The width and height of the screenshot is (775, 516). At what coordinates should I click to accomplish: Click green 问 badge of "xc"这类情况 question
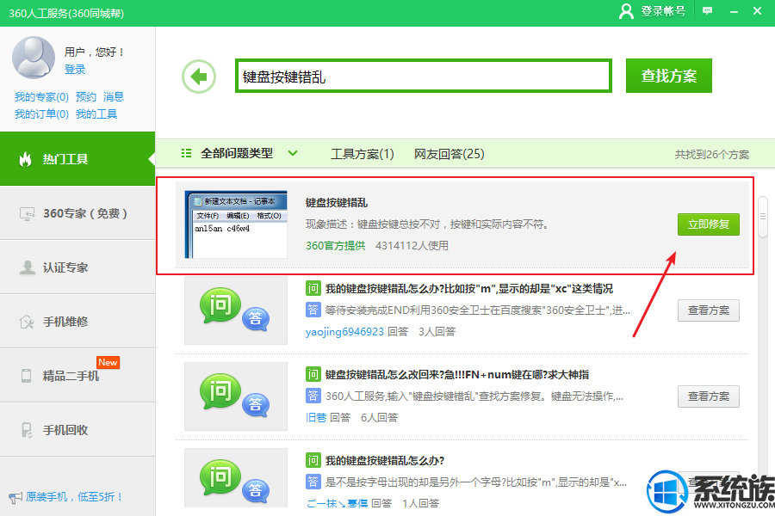click(x=313, y=288)
